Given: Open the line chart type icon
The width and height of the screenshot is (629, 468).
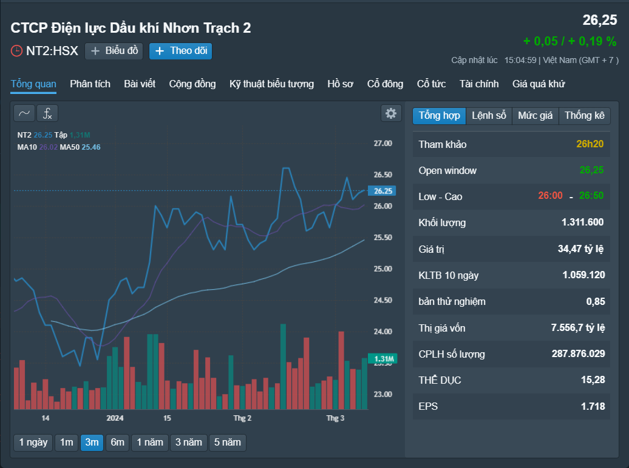Looking at the screenshot, I should [x=24, y=113].
